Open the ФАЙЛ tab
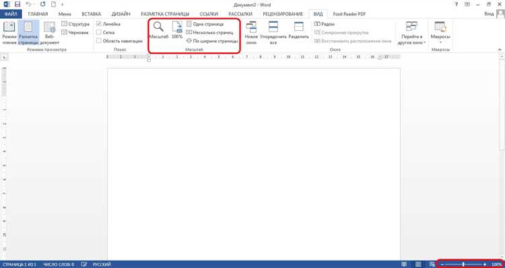The image size is (505, 268). point(11,14)
